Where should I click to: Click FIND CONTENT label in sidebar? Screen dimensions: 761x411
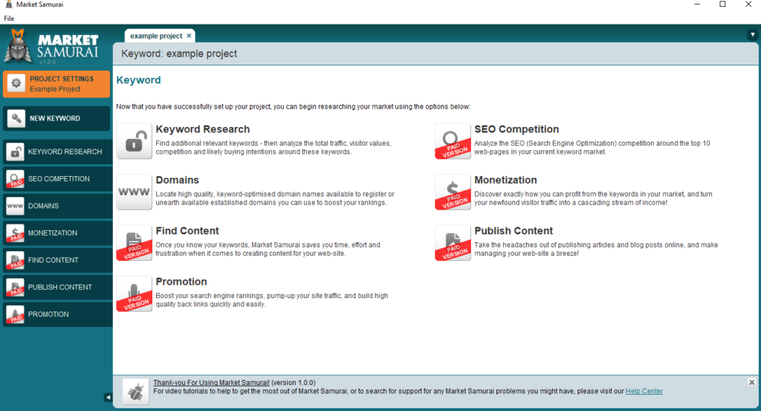click(x=53, y=261)
